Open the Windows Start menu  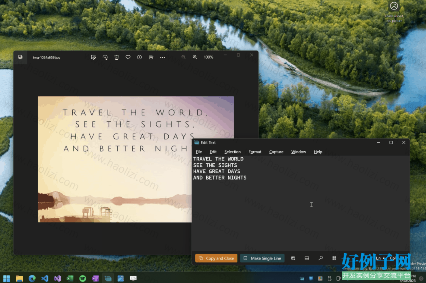click(x=7, y=278)
